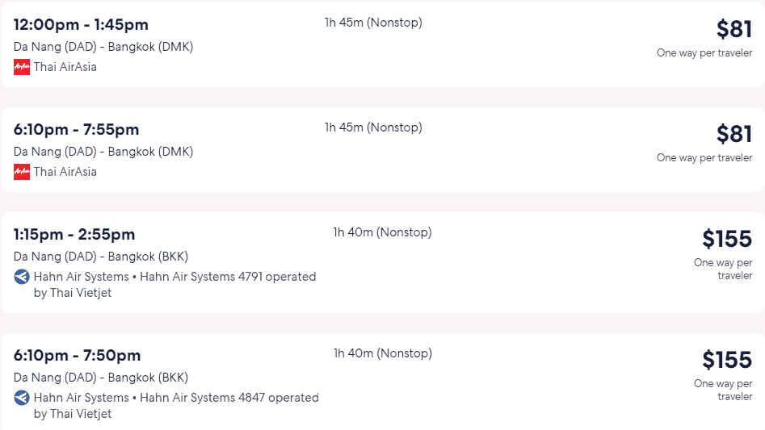
Task: Select the 1:15pm - 2:55pm flight time
Action: point(74,234)
